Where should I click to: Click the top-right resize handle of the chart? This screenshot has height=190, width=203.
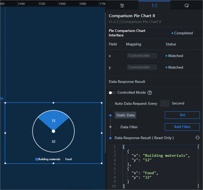[102, 103]
